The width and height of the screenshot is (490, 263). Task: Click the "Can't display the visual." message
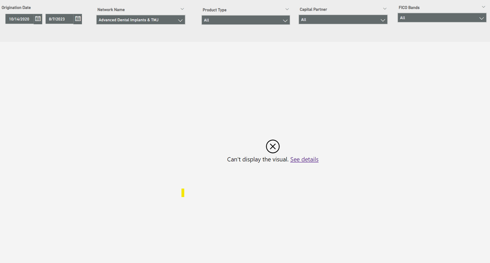click(x=258, y=159)
